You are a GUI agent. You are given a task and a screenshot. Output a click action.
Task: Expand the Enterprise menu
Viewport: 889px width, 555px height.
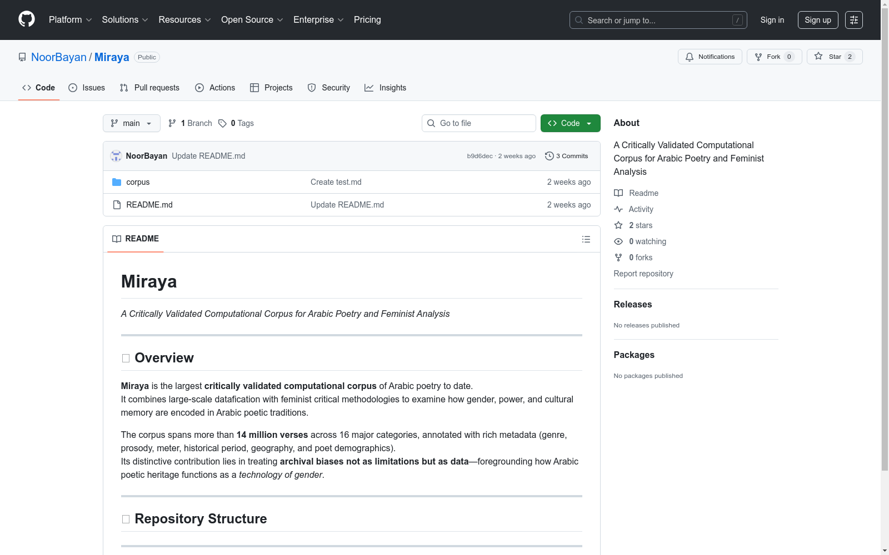click(318, 19)
